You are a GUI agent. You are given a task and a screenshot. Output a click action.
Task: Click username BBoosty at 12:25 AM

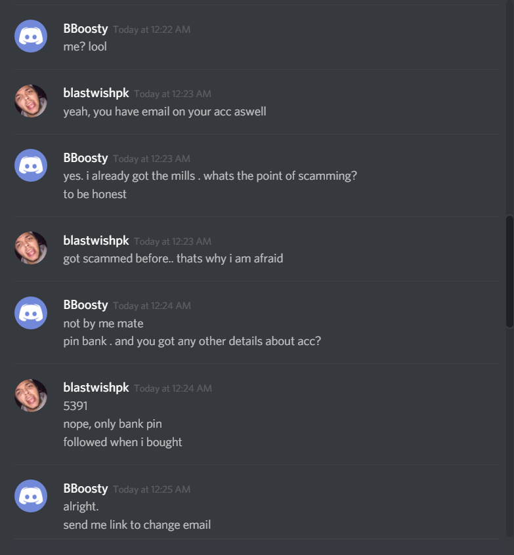(85, 489)
